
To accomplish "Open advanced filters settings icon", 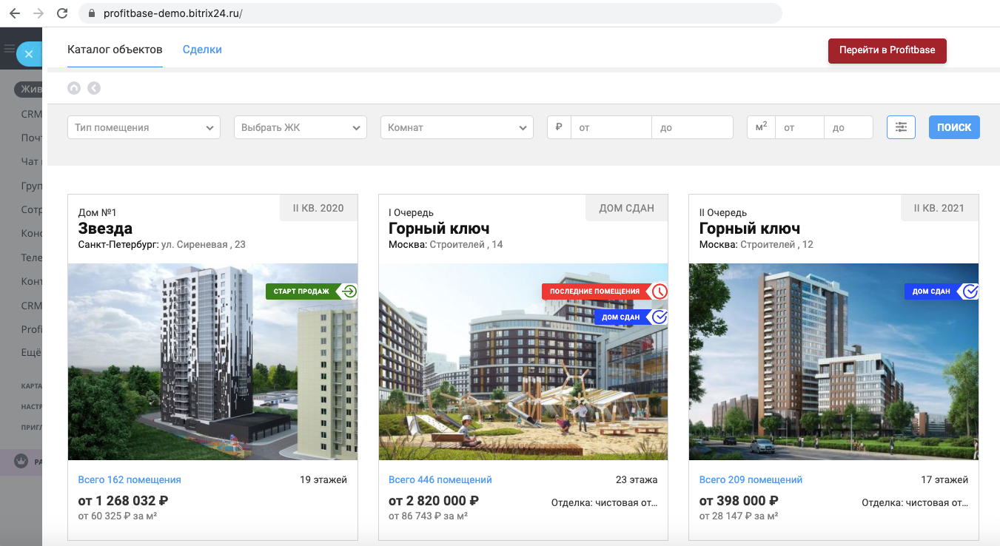I will click(901, 127).
